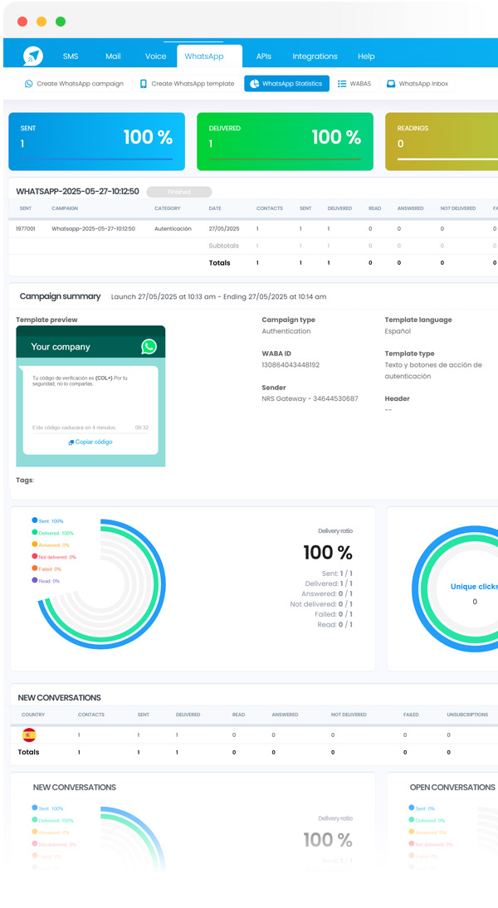This screenshot has height=908, width=498.
Task: Click the Autenticación category cell
Action: point(173,229)
